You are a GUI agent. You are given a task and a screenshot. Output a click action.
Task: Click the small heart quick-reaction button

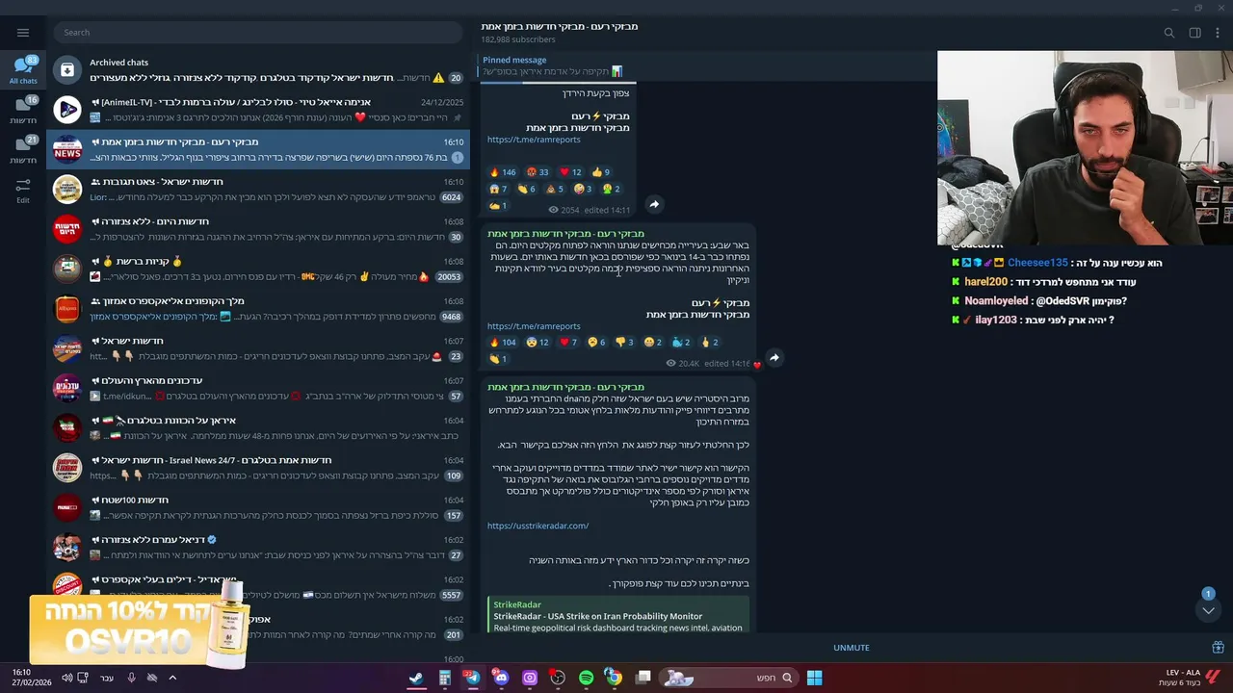757,365
